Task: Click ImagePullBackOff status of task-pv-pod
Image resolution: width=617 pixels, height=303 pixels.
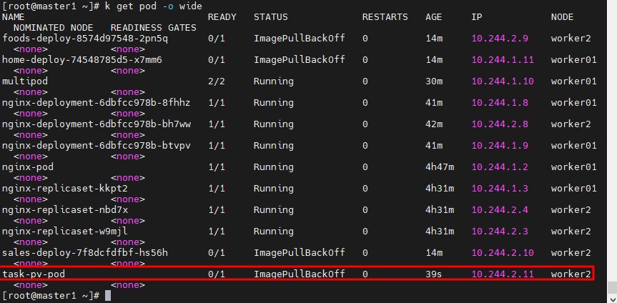Action: pos(300,274)
